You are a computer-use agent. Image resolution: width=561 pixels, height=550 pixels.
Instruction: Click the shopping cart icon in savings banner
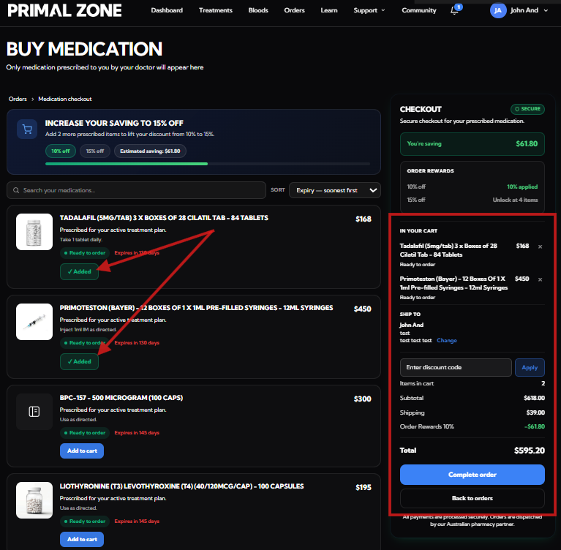coord(27,129)
